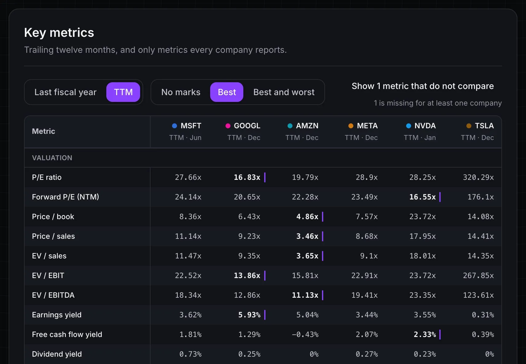
Task: Click AMZN's EV / EBITDA value 11.13x
Action: (x=305, y=295)
